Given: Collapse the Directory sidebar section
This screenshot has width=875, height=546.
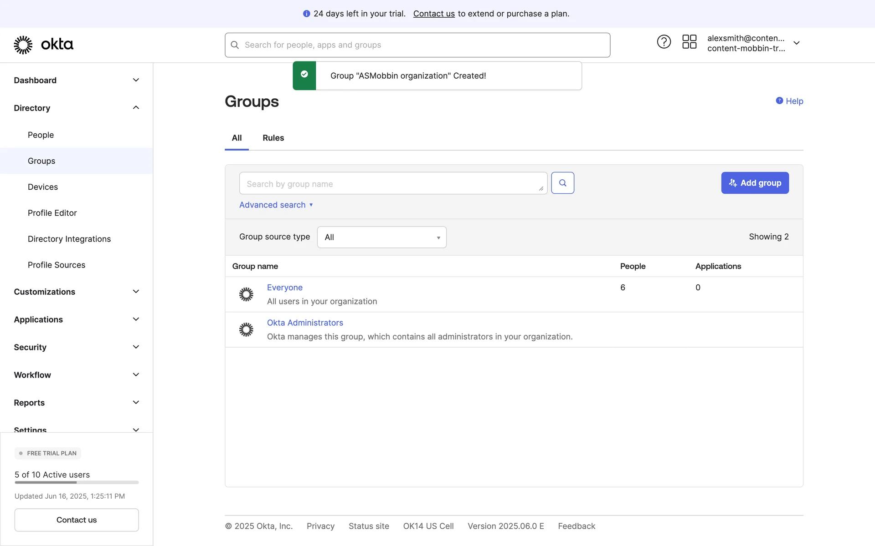Looking at the screenshot, I should coord(135,108).
